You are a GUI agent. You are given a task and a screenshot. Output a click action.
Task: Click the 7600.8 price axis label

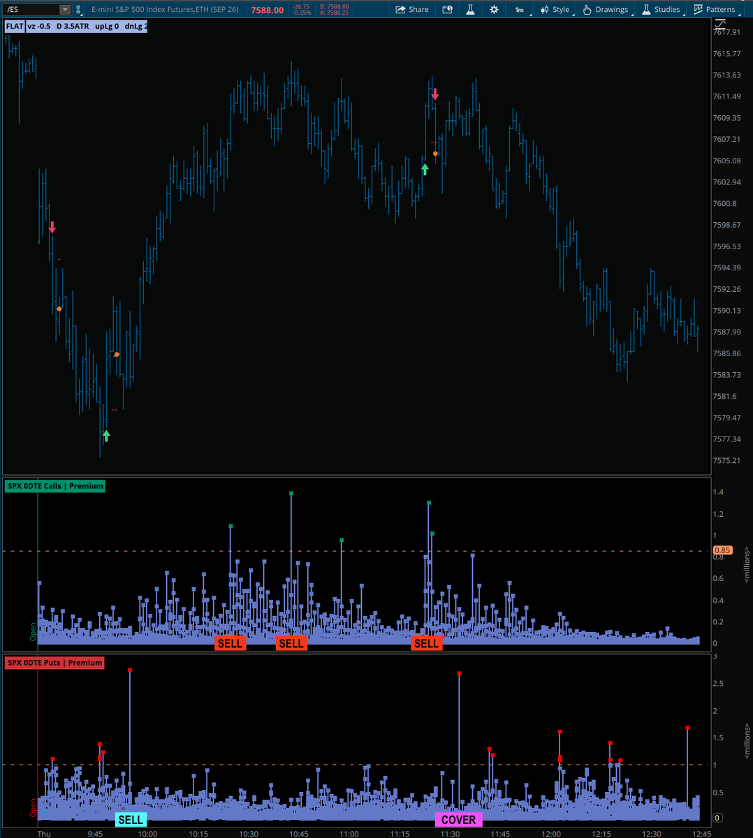point(725,203)
